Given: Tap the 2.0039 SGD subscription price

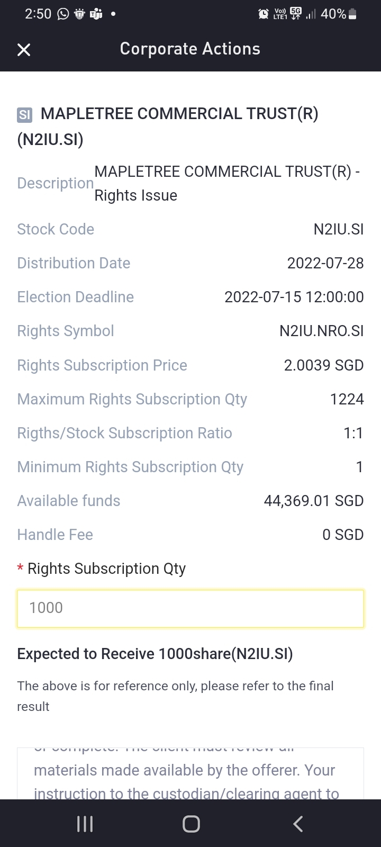Looking at the screenshot, I should (x=323, y=365).
